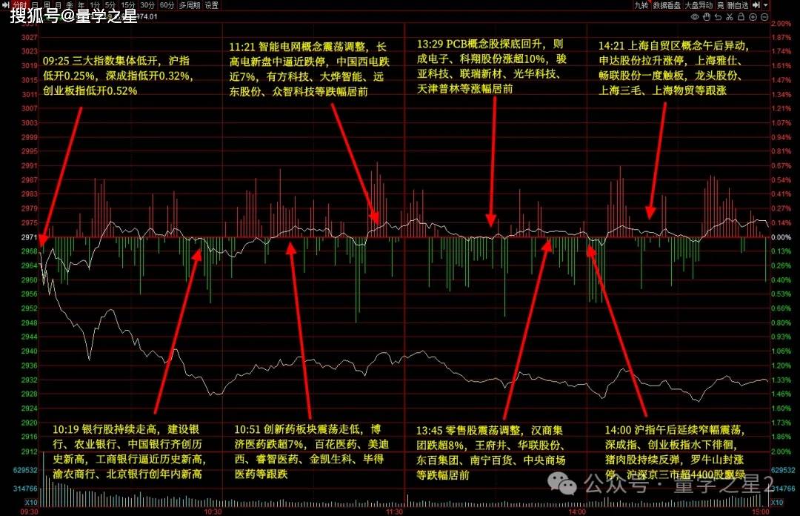
Task: Click the 314766 volume label at left
Action: tap(25, 489)
